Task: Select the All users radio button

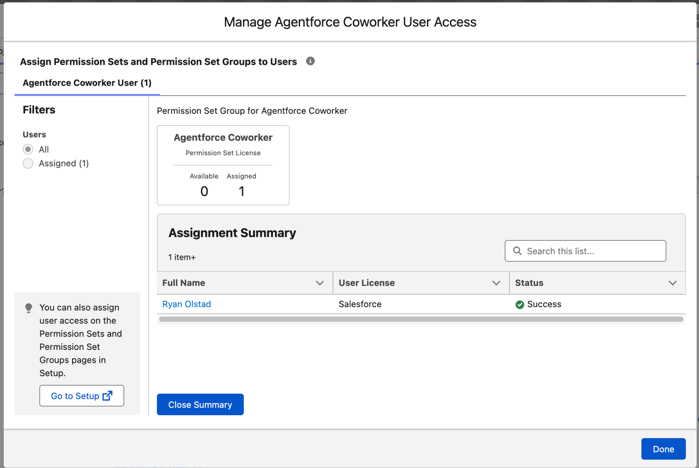Action: coord(28,149)
